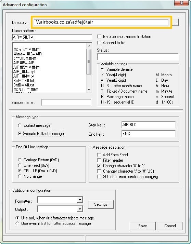Uncheck Change character '#' to ';' option

[99, 166]
